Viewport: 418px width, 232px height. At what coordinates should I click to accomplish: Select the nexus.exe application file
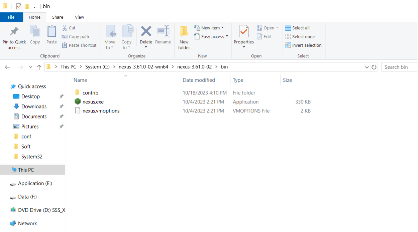pyautogui.click(x=93, y=102)
